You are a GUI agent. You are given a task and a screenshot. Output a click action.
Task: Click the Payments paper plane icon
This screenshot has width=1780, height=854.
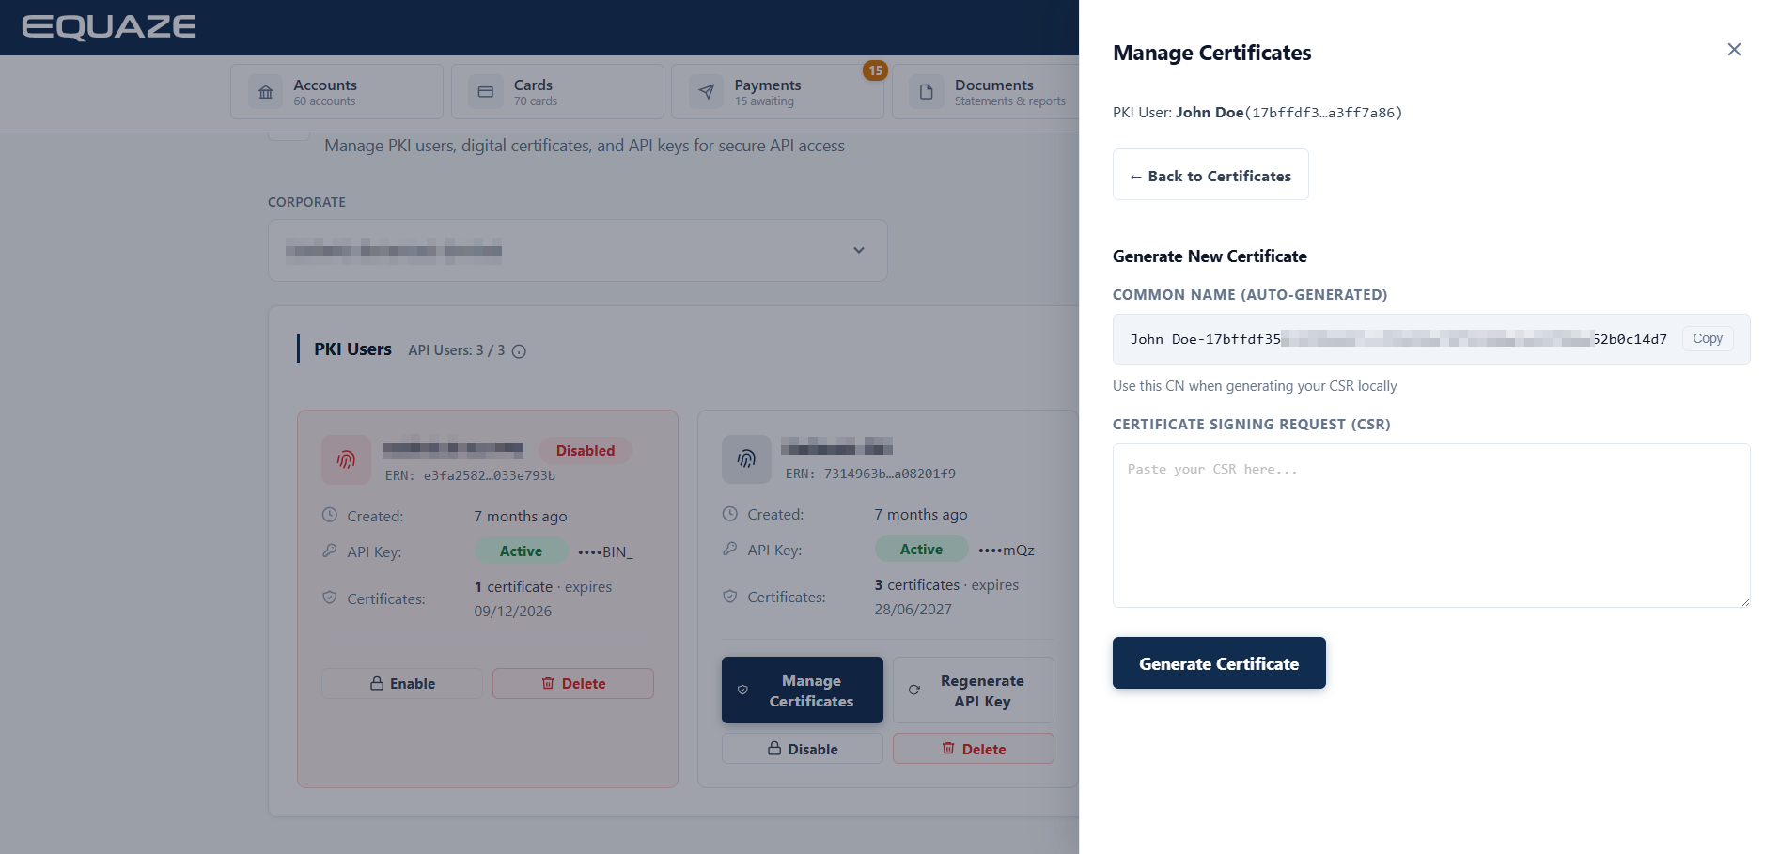click(x=707, y=92)
